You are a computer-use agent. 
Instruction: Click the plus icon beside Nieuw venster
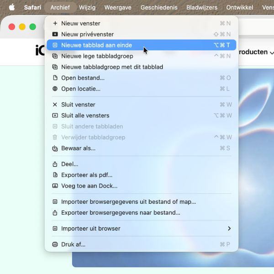click(55, 23)
